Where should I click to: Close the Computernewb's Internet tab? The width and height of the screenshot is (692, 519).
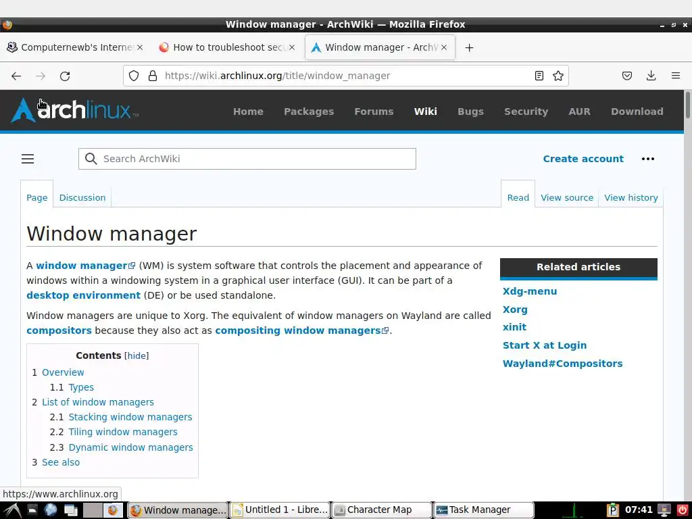click(140, 47)
